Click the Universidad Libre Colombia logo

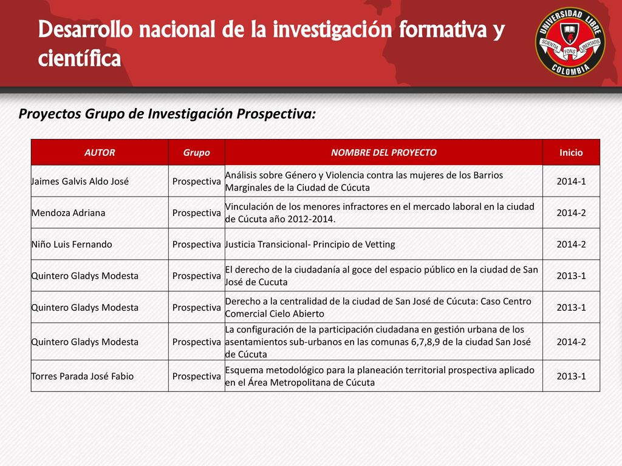click(x=570, y=42)
